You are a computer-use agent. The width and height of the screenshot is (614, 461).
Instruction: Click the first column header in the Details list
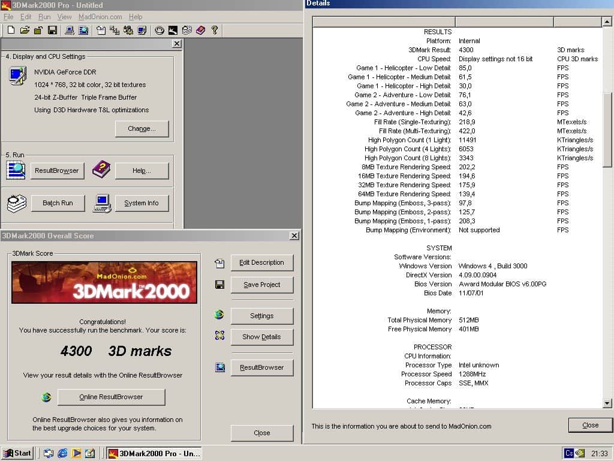coord(384,22)
